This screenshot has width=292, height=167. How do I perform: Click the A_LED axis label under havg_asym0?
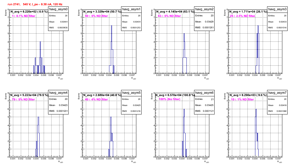tap(61, 78)
